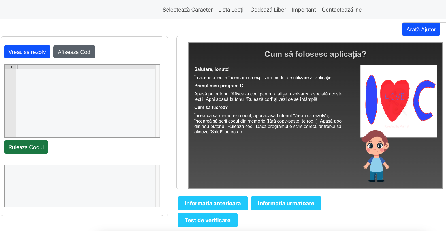
Task: Select the Important navigation link
Action: [x=304, y=10]
